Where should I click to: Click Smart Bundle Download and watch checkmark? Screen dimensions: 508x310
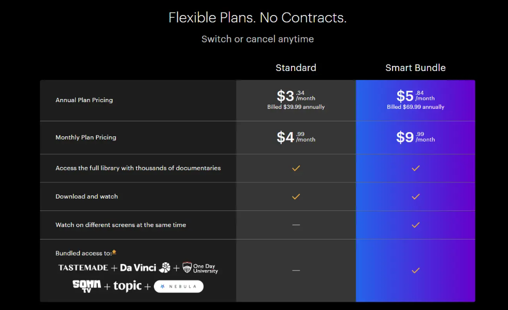[x=415, y=196]
